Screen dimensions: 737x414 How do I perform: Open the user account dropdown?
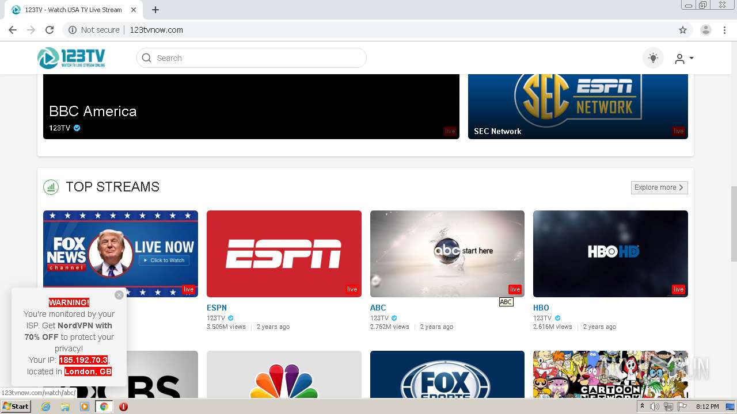point(684,58)
